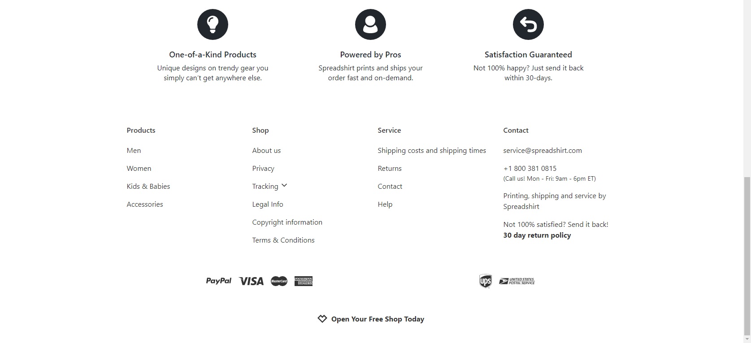Image resolution: width=751 pixels, height=343 pixels.
Task: Open the Men products link
Action: point(134,151)
